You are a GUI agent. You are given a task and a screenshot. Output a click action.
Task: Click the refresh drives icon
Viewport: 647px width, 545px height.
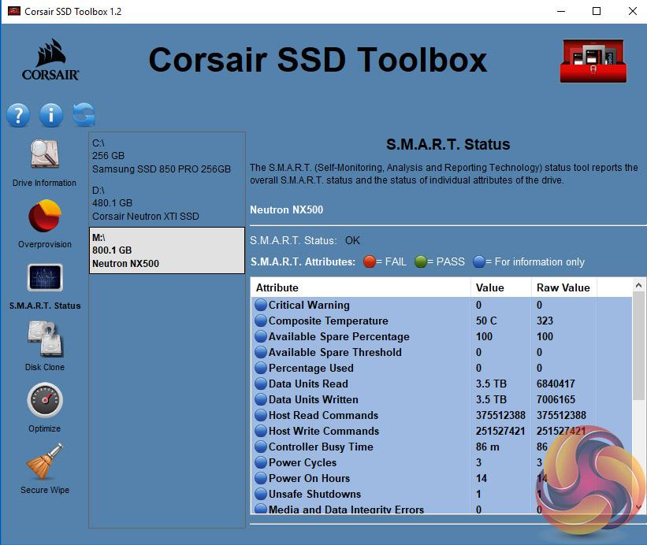84,115
